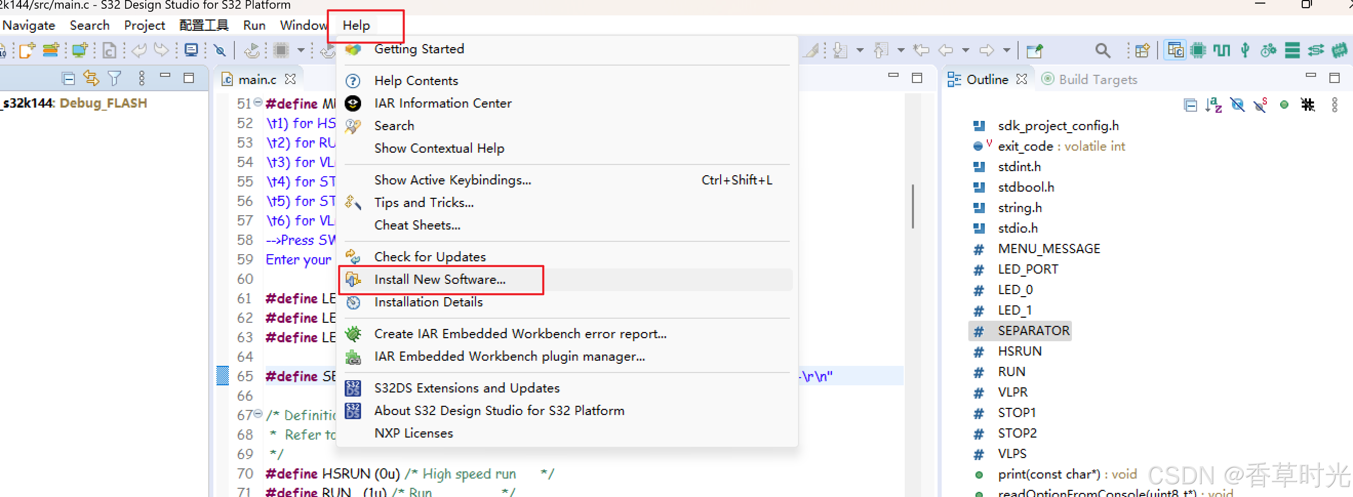Click the timer gears perspective icon
This screenshot has height=497, width=1353.
tap(1268, 50)
